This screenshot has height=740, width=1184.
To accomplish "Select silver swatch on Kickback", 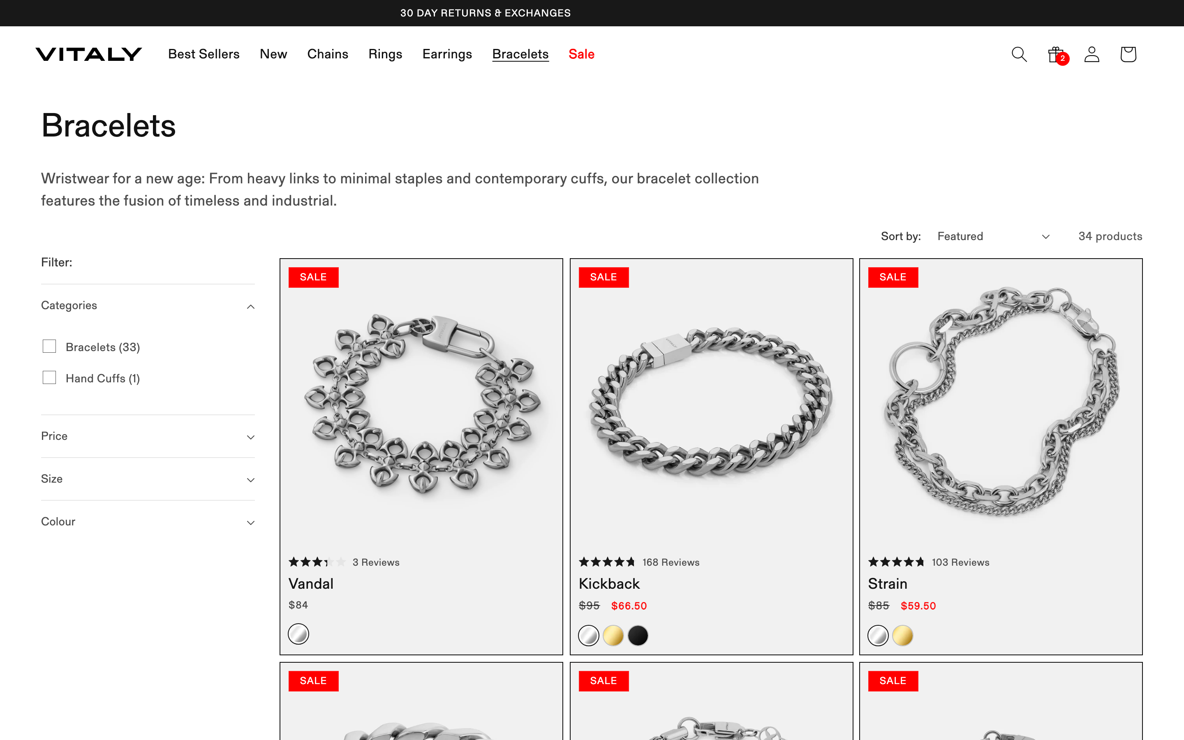I will 589,636.
